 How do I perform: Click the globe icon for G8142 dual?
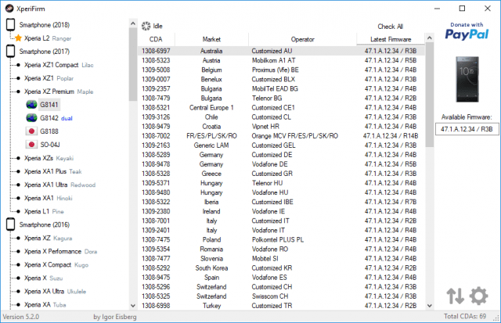pos(31,118)
